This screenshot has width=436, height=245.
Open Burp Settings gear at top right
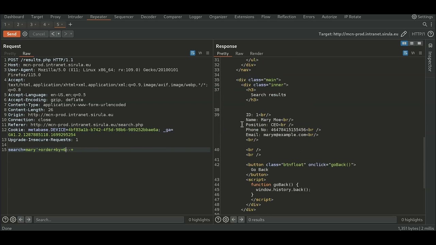414,17
